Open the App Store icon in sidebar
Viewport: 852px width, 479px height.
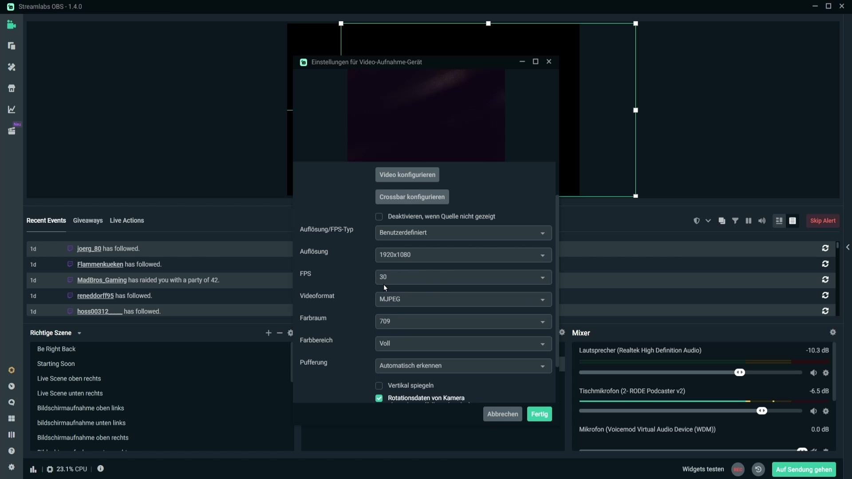12,88
